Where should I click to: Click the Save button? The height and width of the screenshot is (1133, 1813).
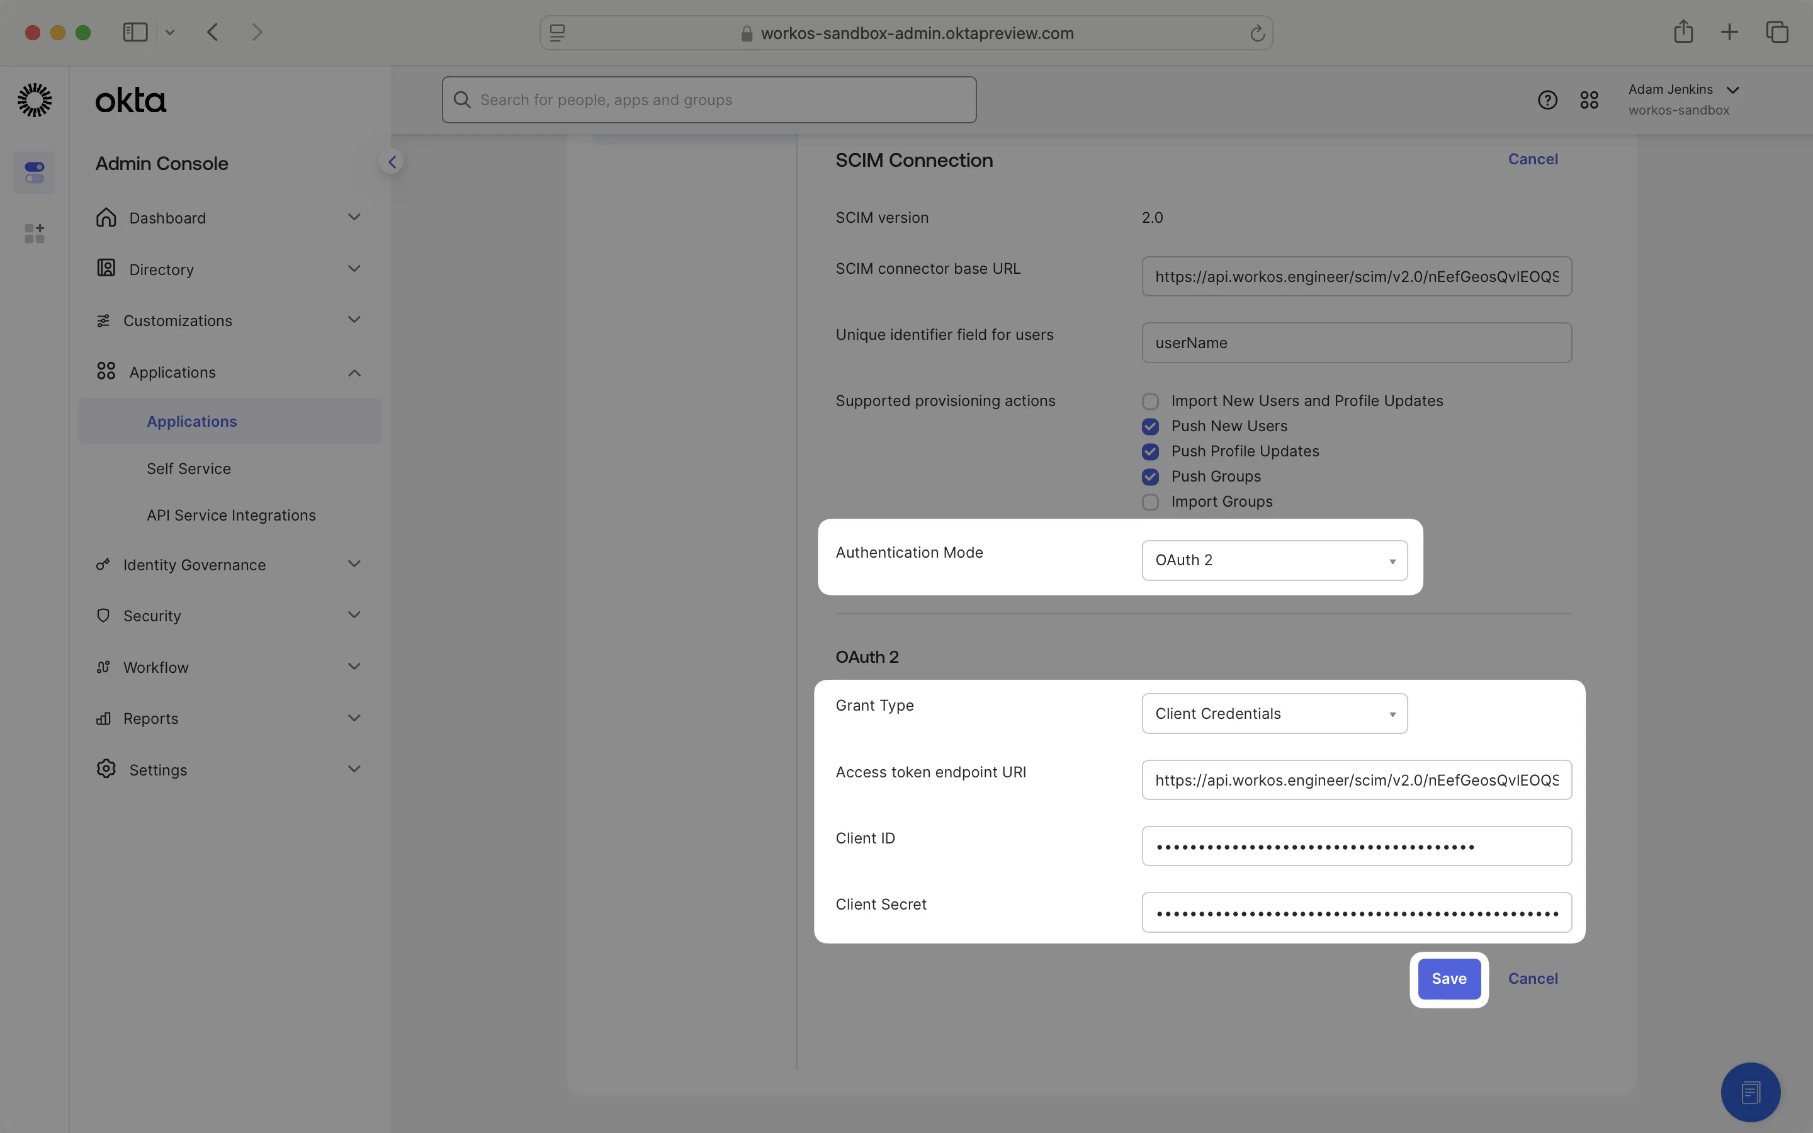(x=1449, y=979)
